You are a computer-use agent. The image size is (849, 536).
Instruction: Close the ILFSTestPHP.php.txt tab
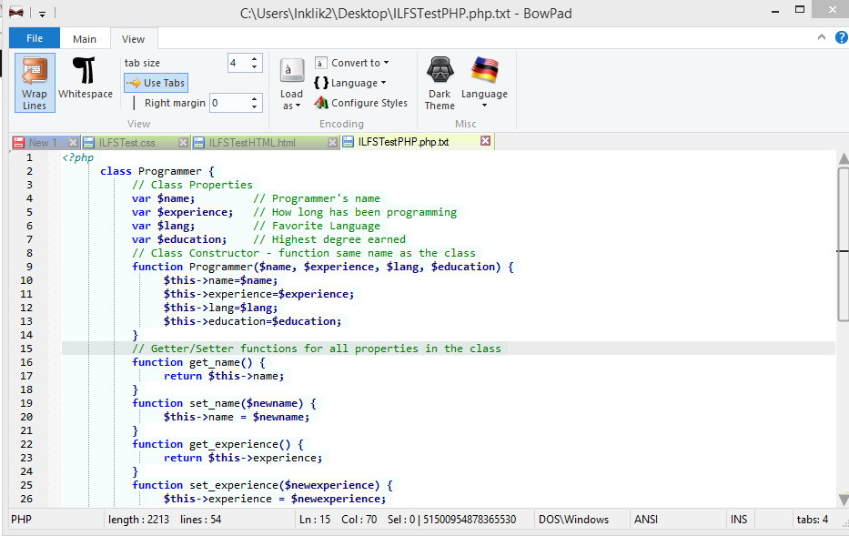tap(485, 142)
